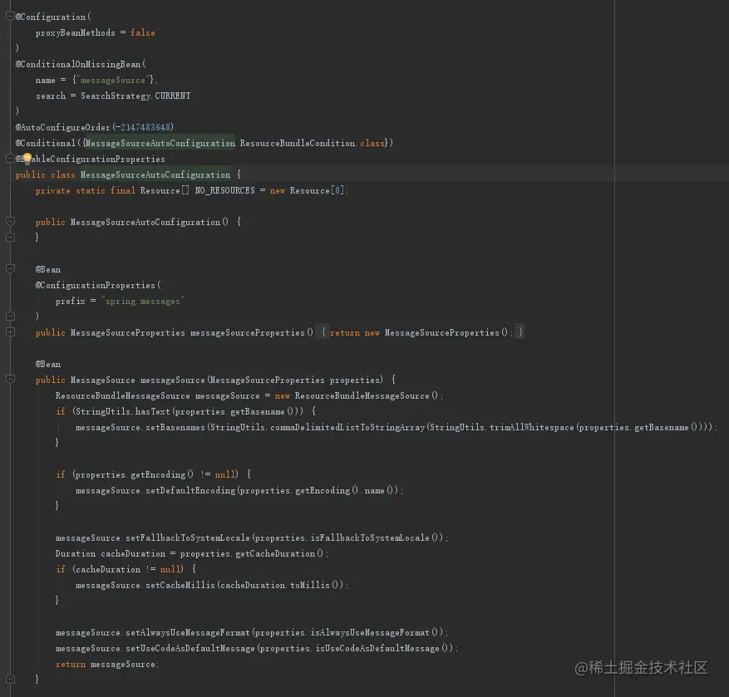This screenshot has height=697, width=729.
Task: Click second '@Bean' above messageSource method
Action: pos(48,365)
